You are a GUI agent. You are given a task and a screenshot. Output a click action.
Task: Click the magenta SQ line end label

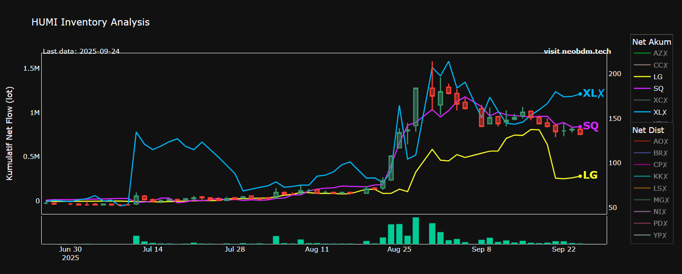pos(591,126)
